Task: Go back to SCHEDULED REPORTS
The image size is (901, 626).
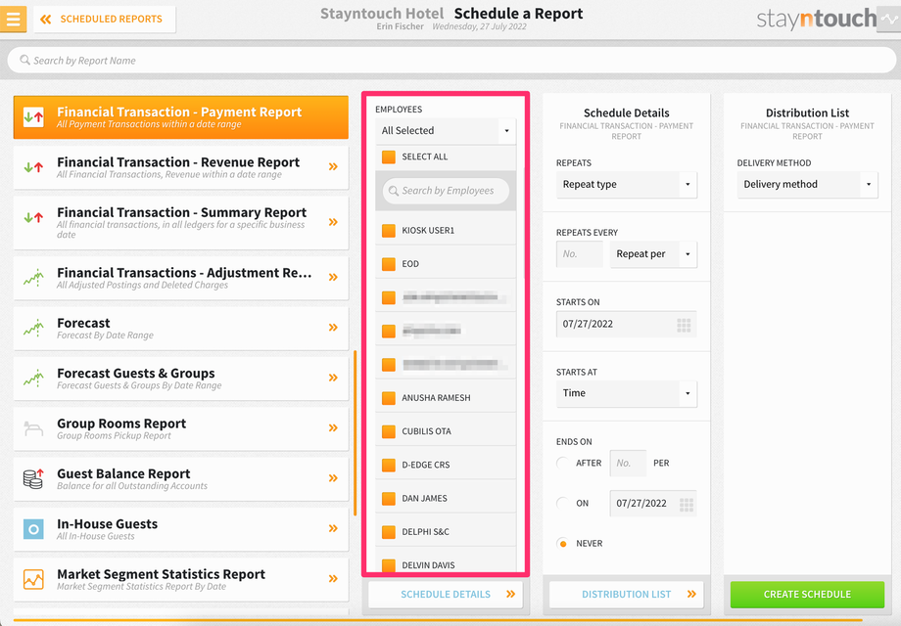Action: 105,19
